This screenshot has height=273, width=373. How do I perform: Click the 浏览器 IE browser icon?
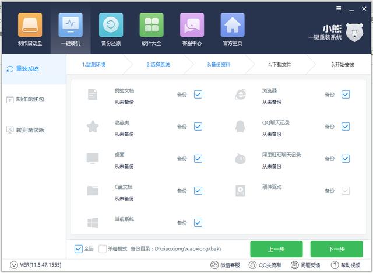tap(240, 94)
